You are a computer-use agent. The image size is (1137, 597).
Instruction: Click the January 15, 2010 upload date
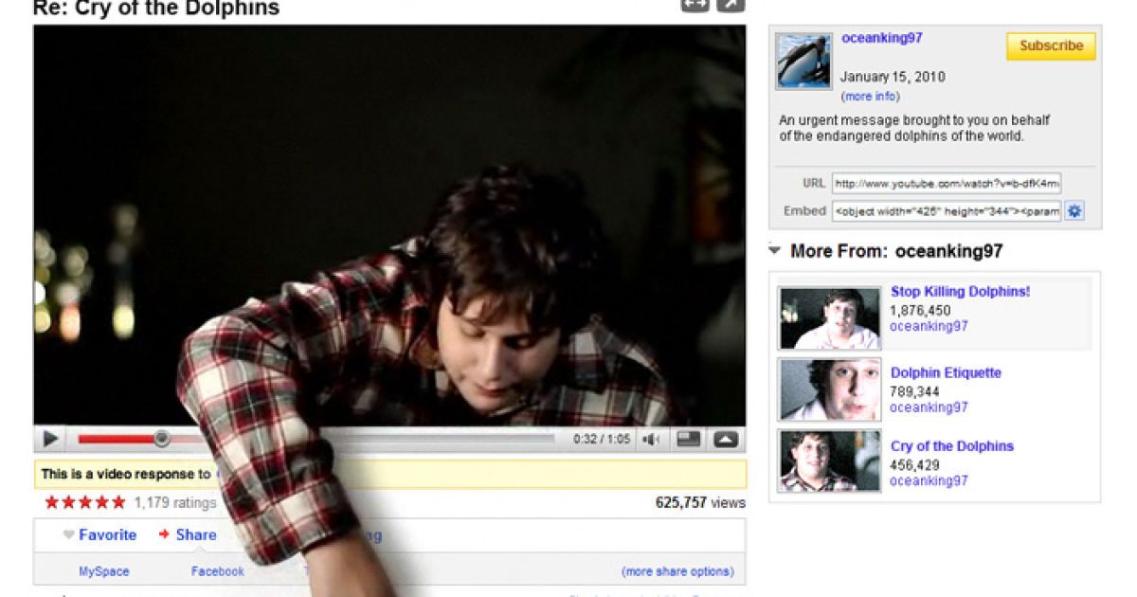(893, 77)
